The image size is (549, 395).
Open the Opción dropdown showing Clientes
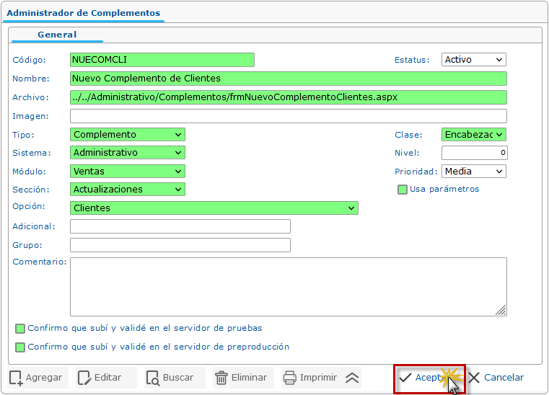click(x=214, y=208)
